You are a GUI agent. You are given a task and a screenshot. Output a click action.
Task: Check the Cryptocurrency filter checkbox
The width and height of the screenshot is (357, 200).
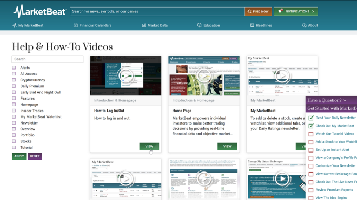tap(14, 80)
